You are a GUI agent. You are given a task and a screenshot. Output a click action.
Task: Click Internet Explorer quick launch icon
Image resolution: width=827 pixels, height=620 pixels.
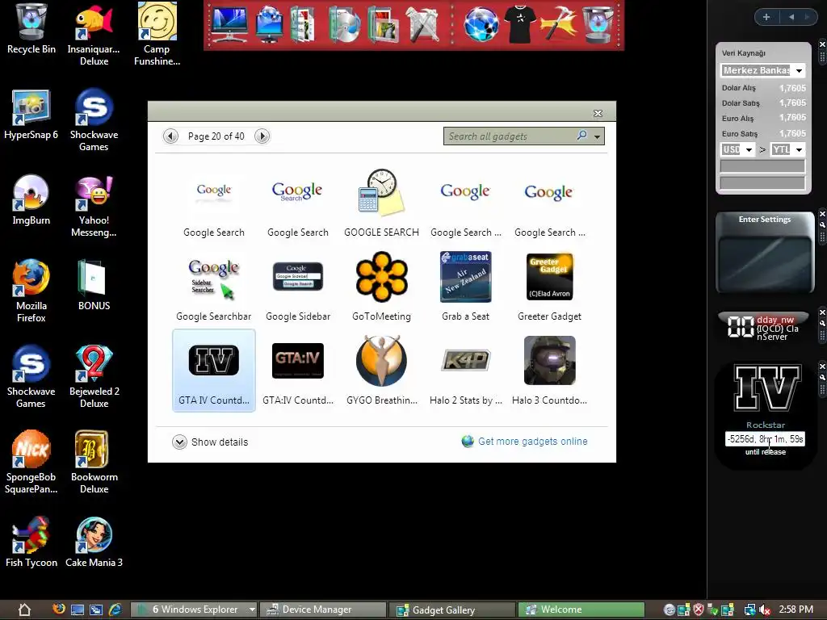[x=115, y=610]
